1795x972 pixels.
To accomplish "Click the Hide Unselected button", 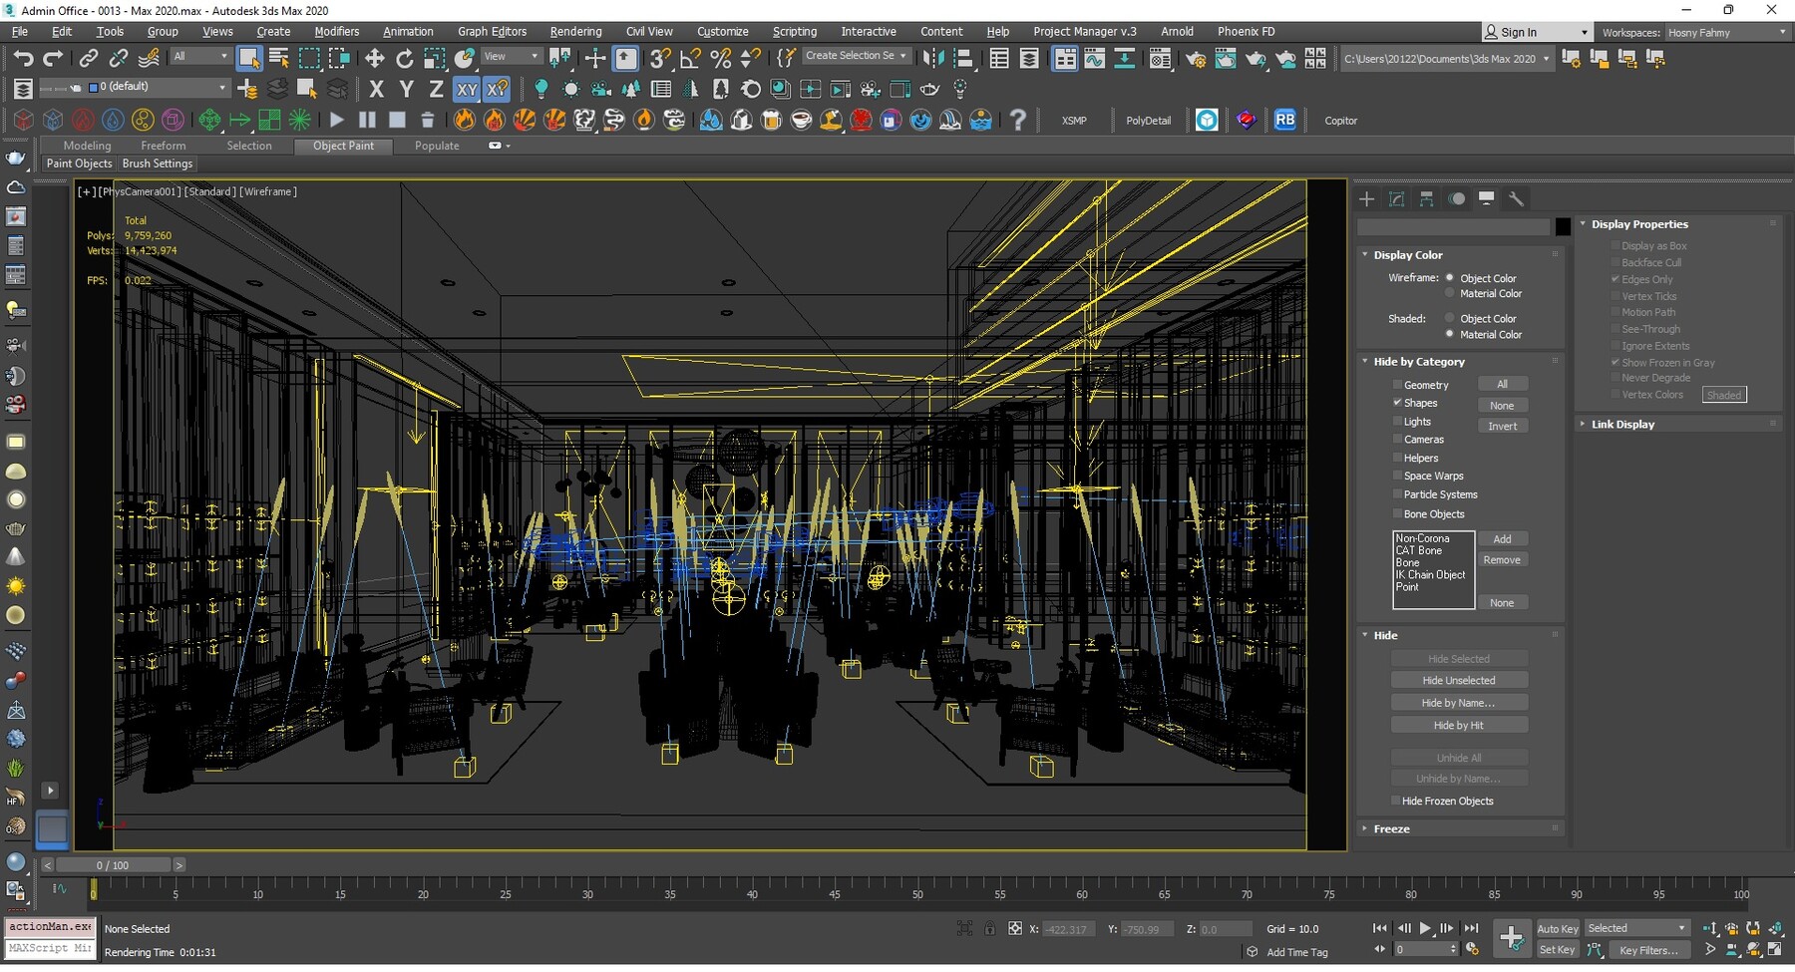I will (1458, 680).
